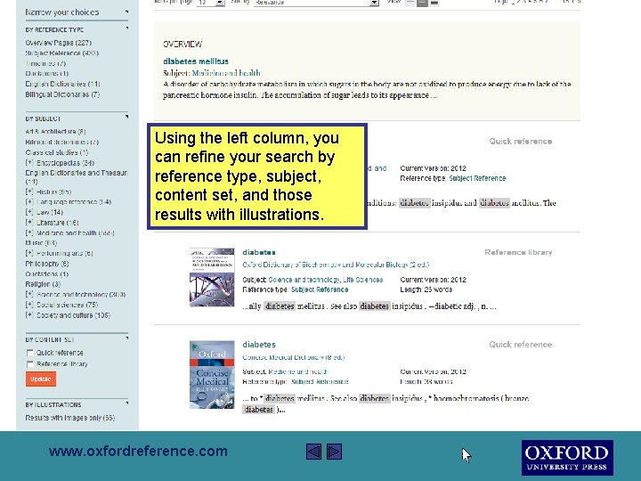Select Religion (3) subject filter
The width and height of the screenshot is (641, 481).
43,284
